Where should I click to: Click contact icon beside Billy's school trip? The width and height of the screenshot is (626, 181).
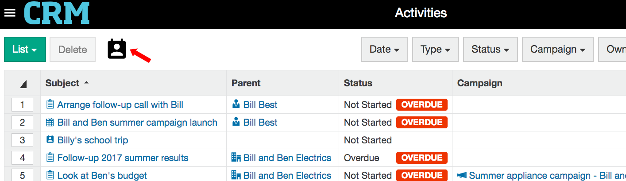tap(50, 140)
